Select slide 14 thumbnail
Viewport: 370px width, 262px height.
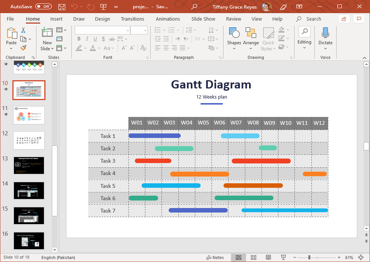(29, 190)
